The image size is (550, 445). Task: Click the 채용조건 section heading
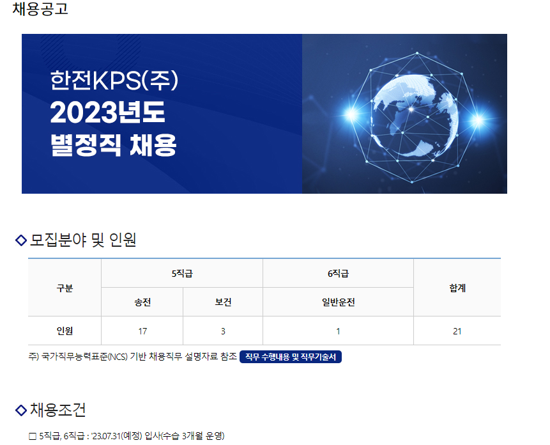pyautogui.click(x=58, y=410)
